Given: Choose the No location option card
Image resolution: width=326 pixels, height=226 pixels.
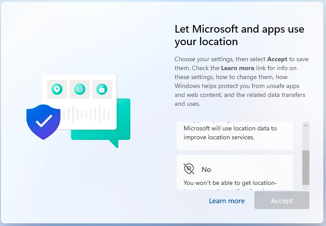Looking at the screenshot, I should click(235, 172).
